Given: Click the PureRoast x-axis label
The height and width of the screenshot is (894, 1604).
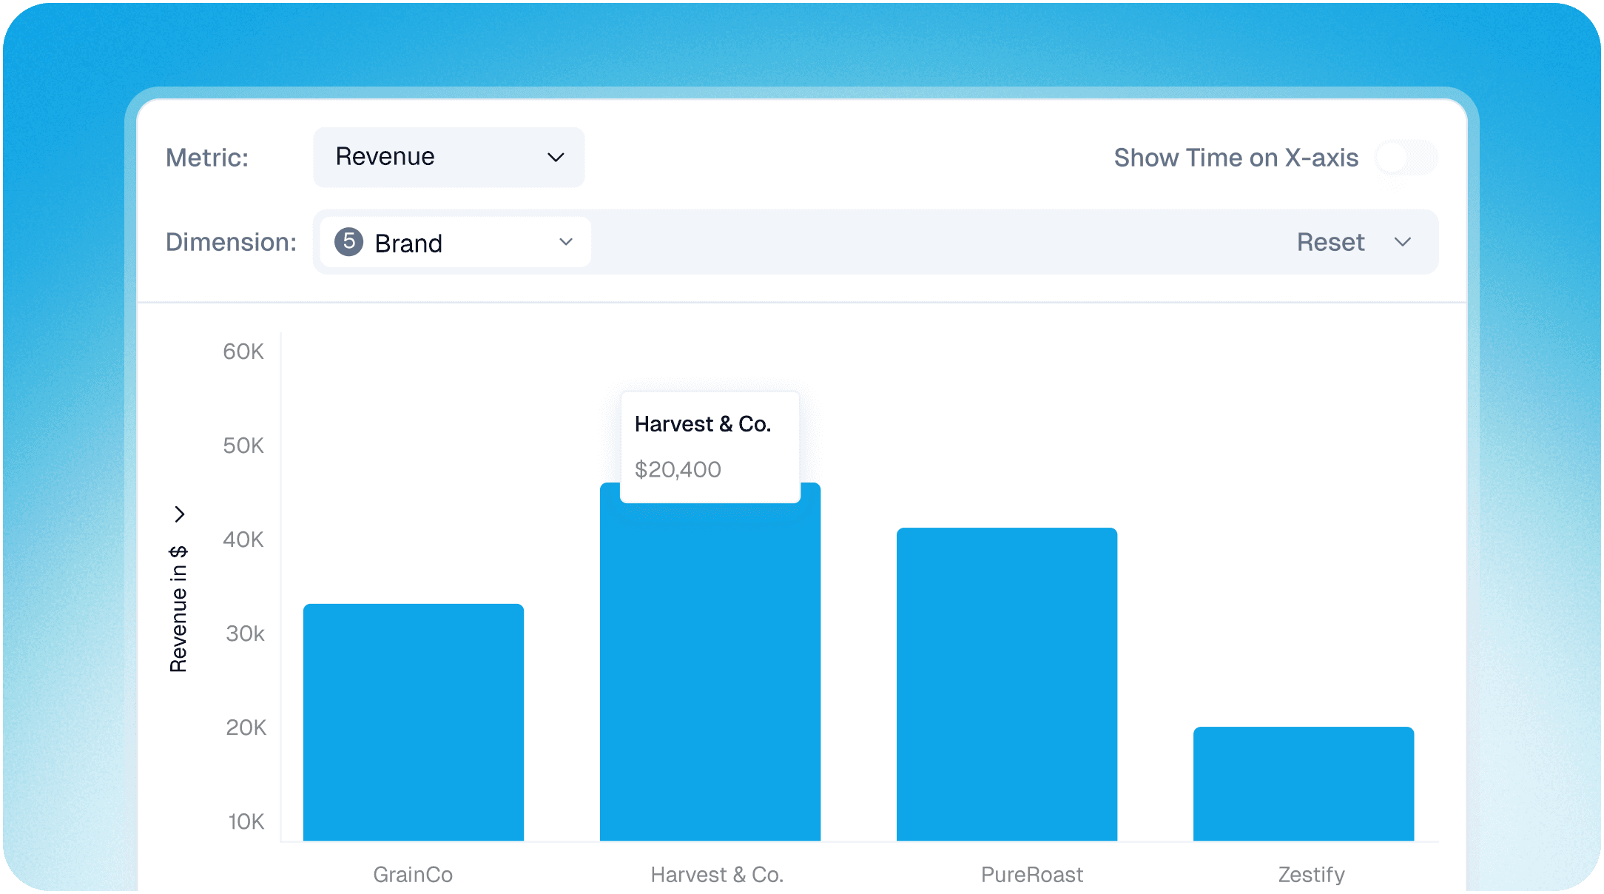Looking at the screenshot, I should [x=1032, y=874].
